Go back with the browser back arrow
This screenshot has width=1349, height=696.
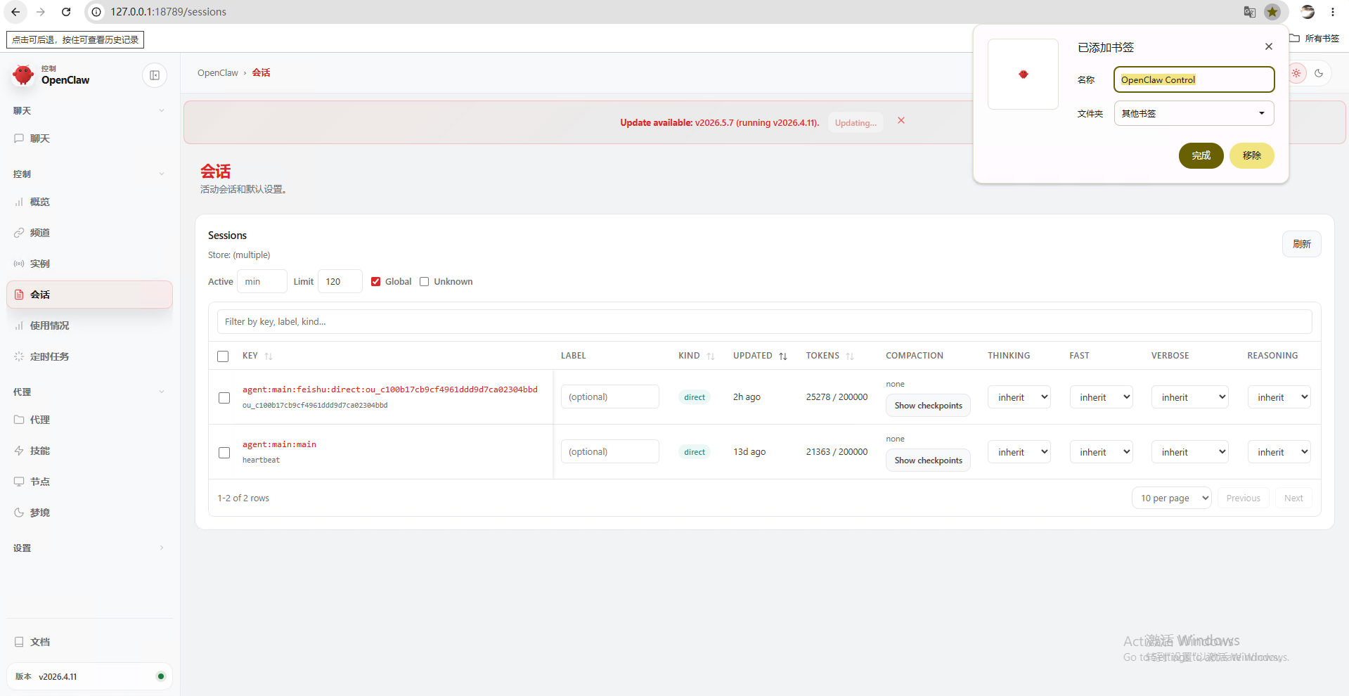(x=15, y=12)
